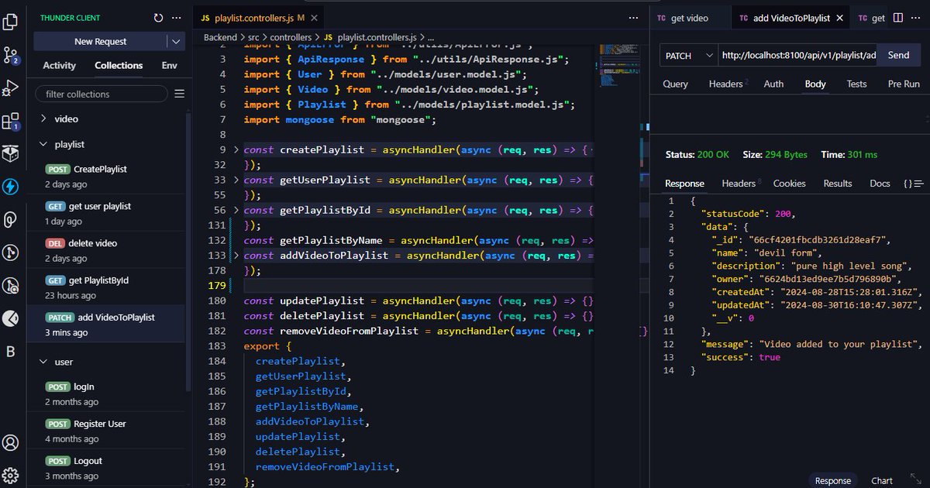Open Source Control view with badge 2

click(x=11, y=55)
